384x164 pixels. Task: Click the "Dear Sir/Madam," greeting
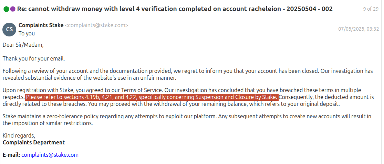point(23,45)
